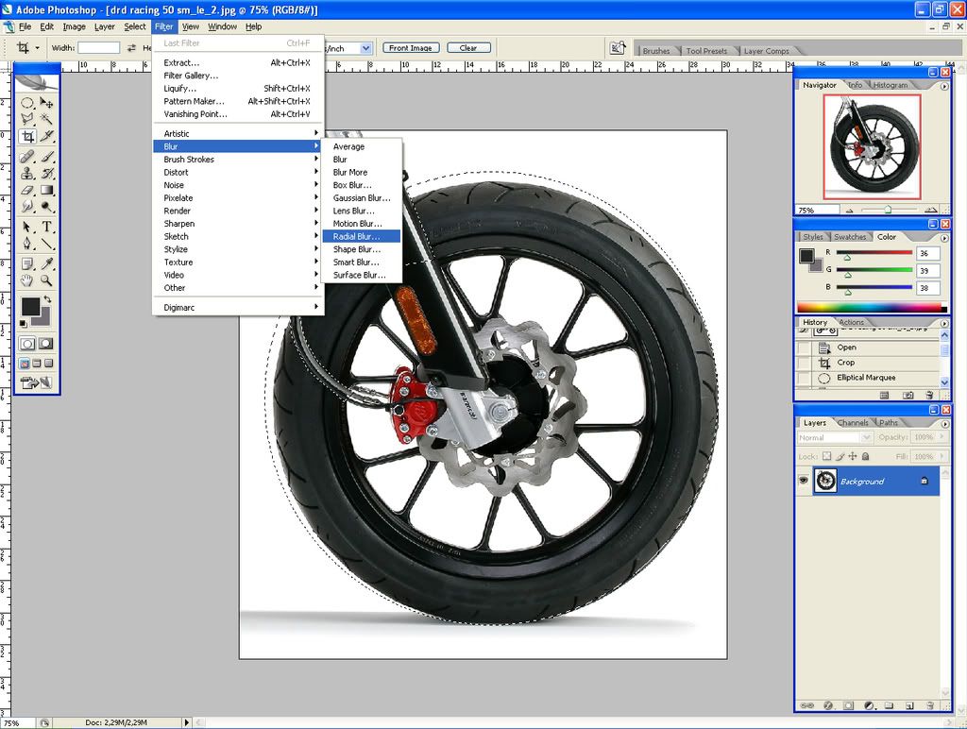
Task: Select the Polygonal Lasso tool
Action: point(27,119)
